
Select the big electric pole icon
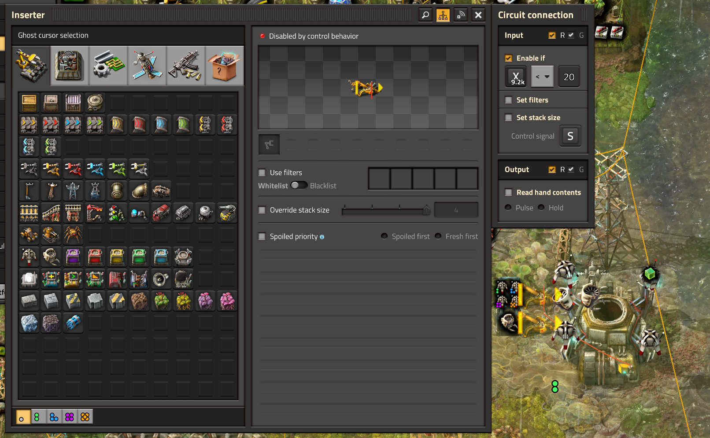(73, 191)
